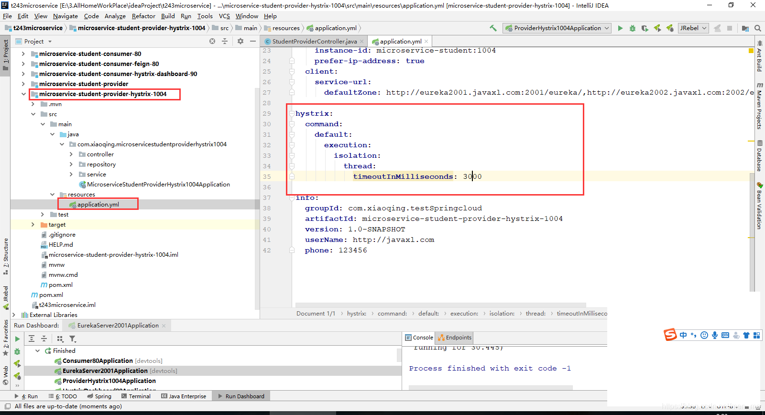Collapse microservice-student-provider-hystrix-1004 module
Screen dimensions: 765x415
tap(23, 94)
